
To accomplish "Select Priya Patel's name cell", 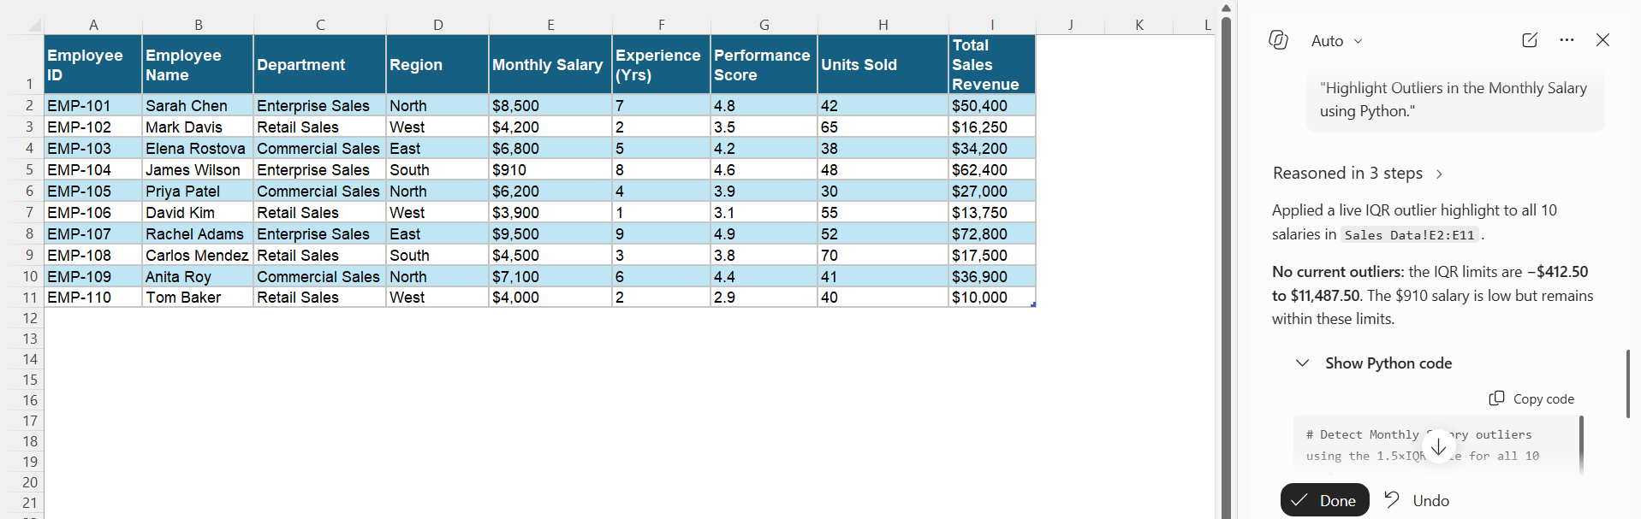I will pyautogui.click(x=198, y=191).
